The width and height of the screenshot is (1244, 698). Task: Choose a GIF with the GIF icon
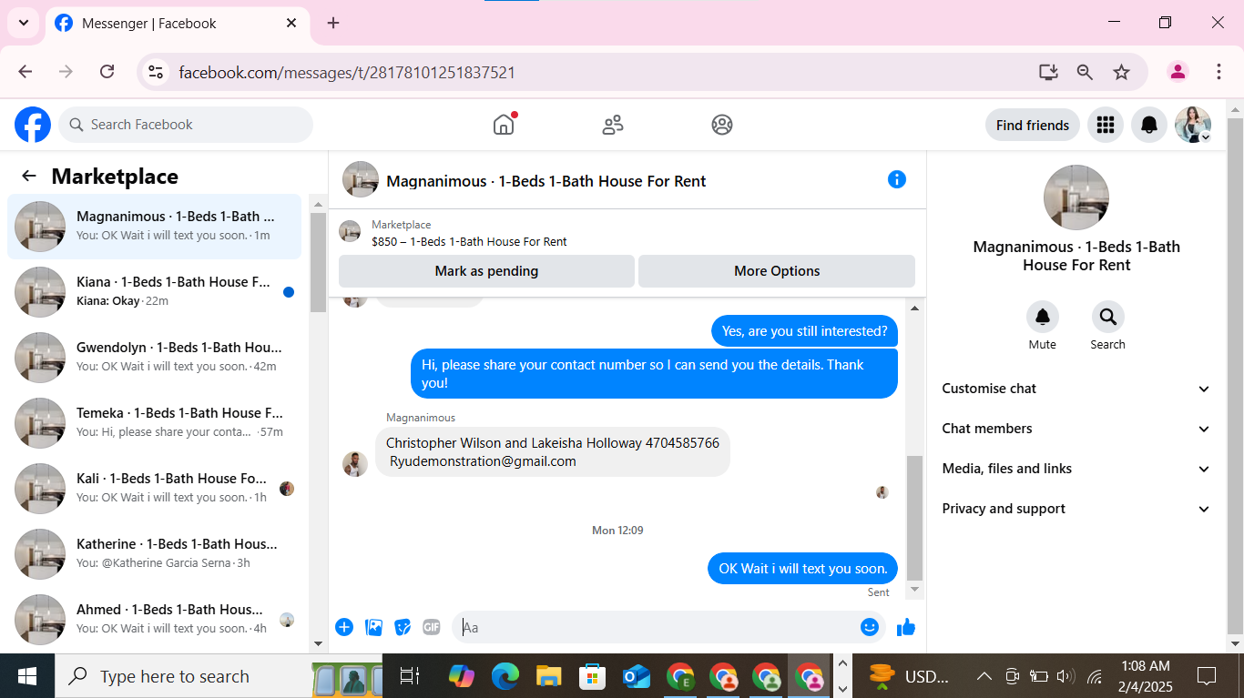click(x=432, y=627)
